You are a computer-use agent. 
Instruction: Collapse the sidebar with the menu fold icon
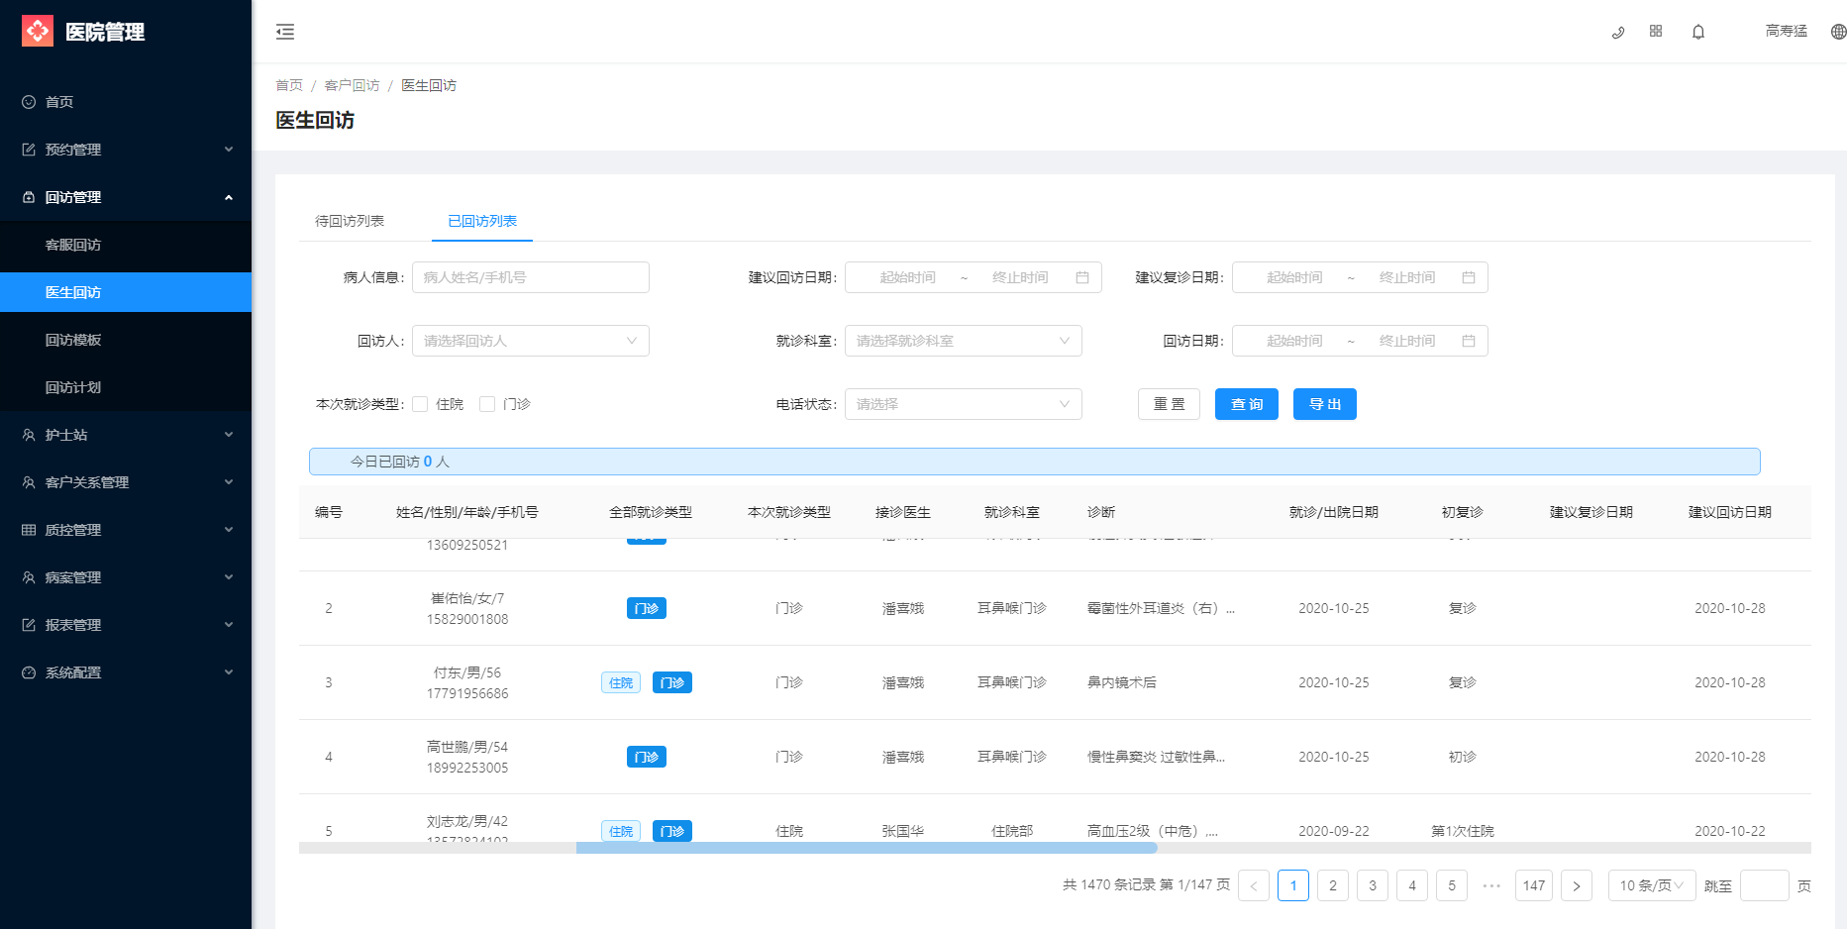285,32
